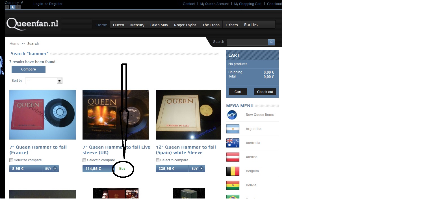This screenshot has height=203, width=442.
Task: Tick compare for Spain white Sleeve
Action: coord(158,160)
